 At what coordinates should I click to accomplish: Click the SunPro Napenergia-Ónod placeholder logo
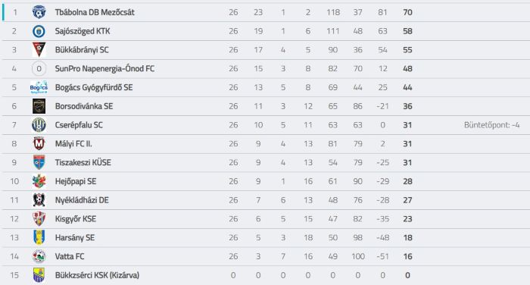coord(39,69)
